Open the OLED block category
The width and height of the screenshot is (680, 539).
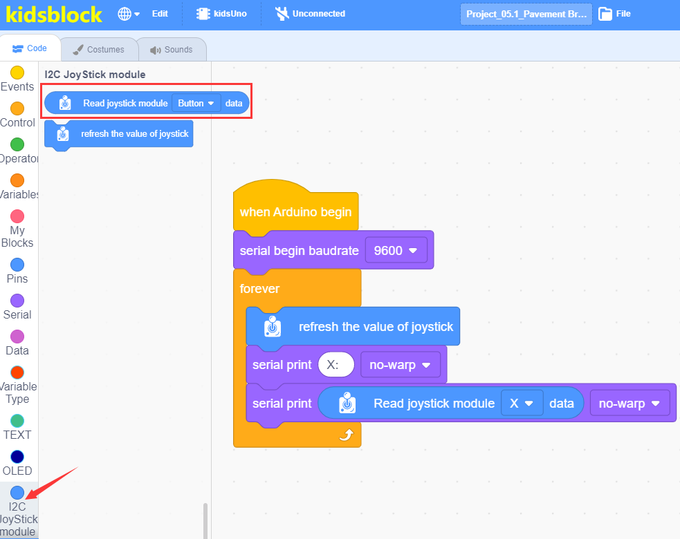[17, 463]
